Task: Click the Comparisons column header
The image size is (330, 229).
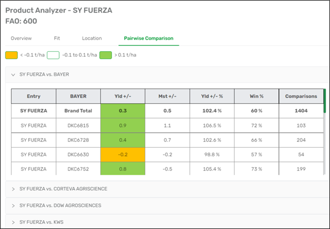Action: [301, 97]
